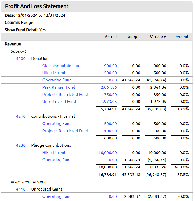195x201 pixels.
Task: Click the 1,973.05 actual amount
Action: pos(109,102)
